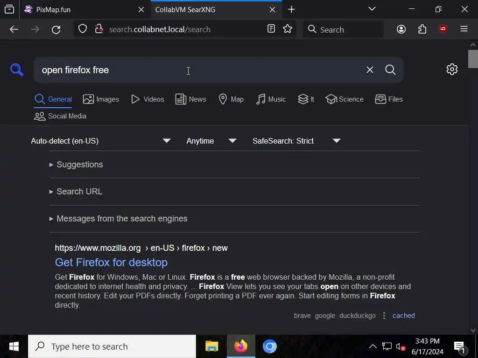Open the taskbar clock and date
Screen dimensions: 478x358
pyautogui.click(x=428, y=346)
